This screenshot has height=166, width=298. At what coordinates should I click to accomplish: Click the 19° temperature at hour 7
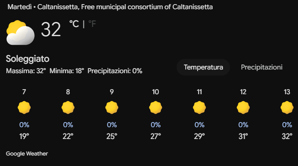pos(24,136)
